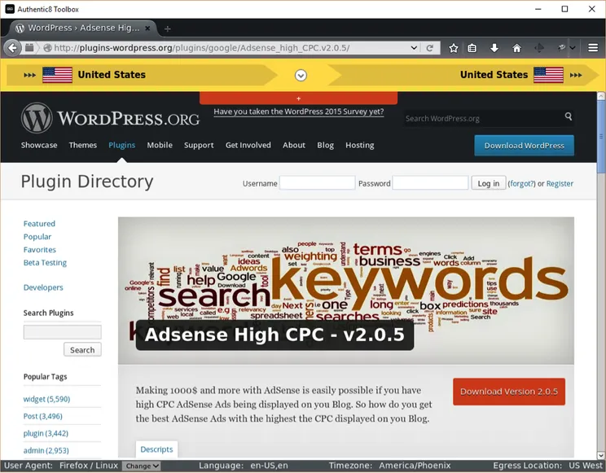The image size is (606, 473).
Task: Open the User Agent Change dropdown
Action: (x=141, y=466)
